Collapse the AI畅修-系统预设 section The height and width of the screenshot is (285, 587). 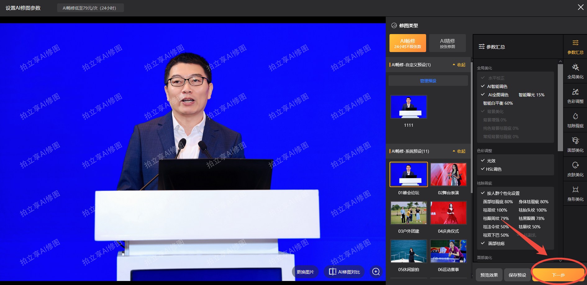[459, 151]
